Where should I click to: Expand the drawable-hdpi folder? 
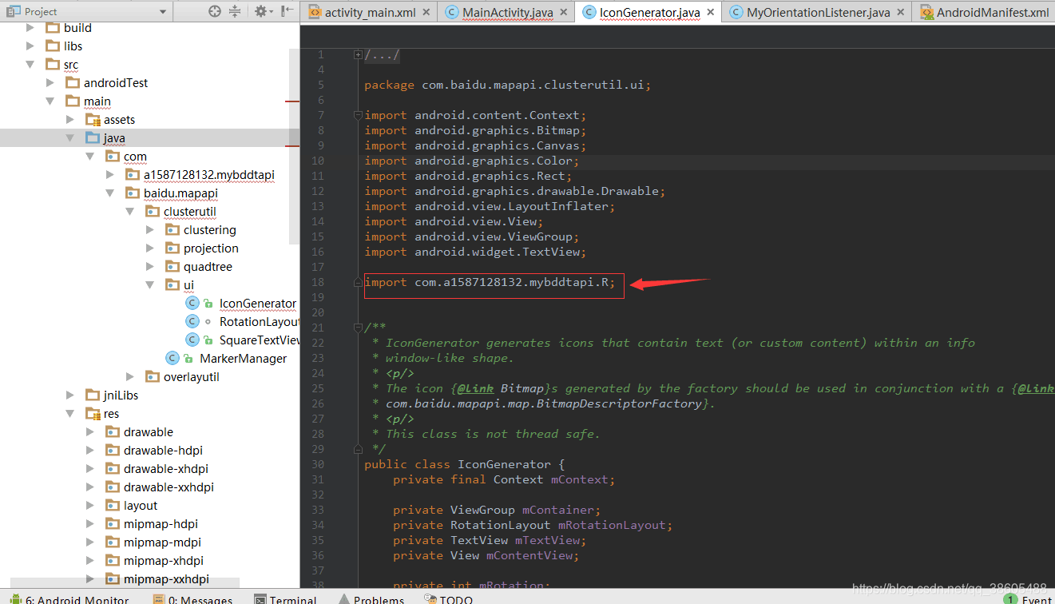90,450
